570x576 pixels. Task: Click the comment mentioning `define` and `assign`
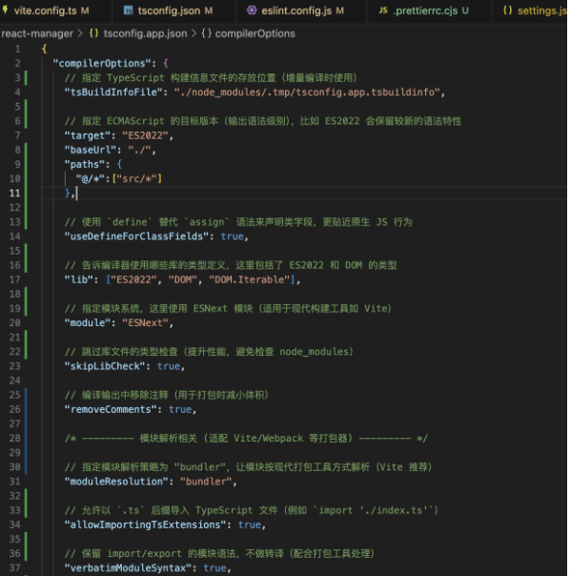[x=238, y=222]
